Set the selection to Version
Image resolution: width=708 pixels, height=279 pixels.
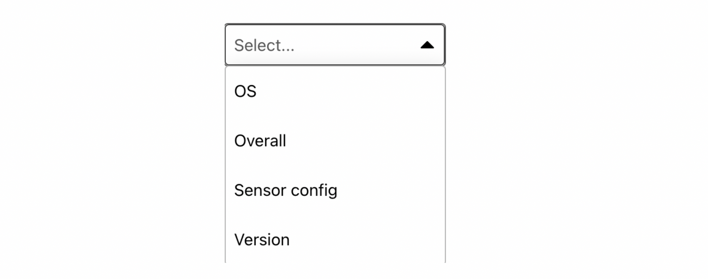point(262,239)
